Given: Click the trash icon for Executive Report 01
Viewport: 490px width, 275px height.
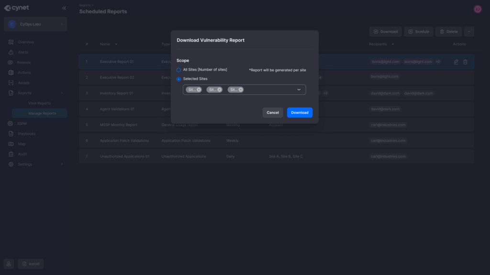Looking at the screenshot, I should tap(465, 62).
